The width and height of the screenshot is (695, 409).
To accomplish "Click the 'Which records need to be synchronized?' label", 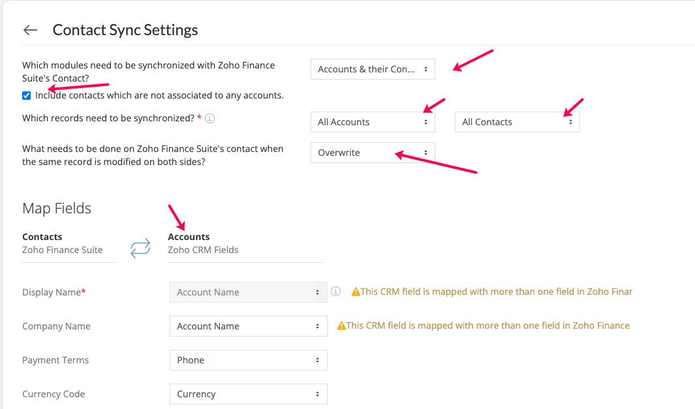I will pos(108,118).
